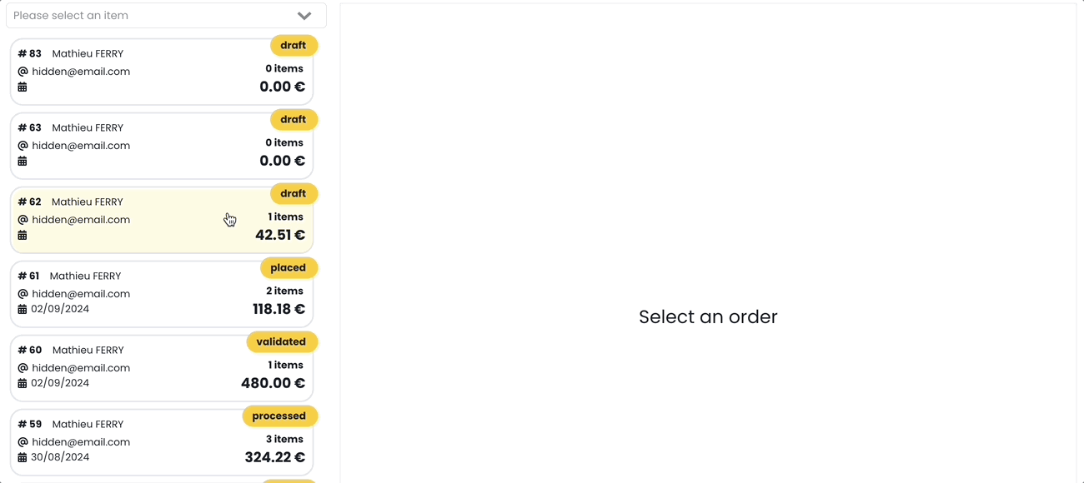This screenshot has height=483, width=1084.
Task: Open order 61 with 118.18 € total
Action: [161, 294]
